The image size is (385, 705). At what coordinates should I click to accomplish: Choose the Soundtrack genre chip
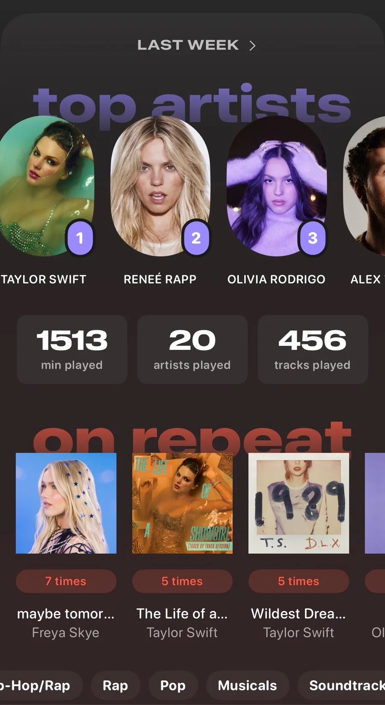341,685
